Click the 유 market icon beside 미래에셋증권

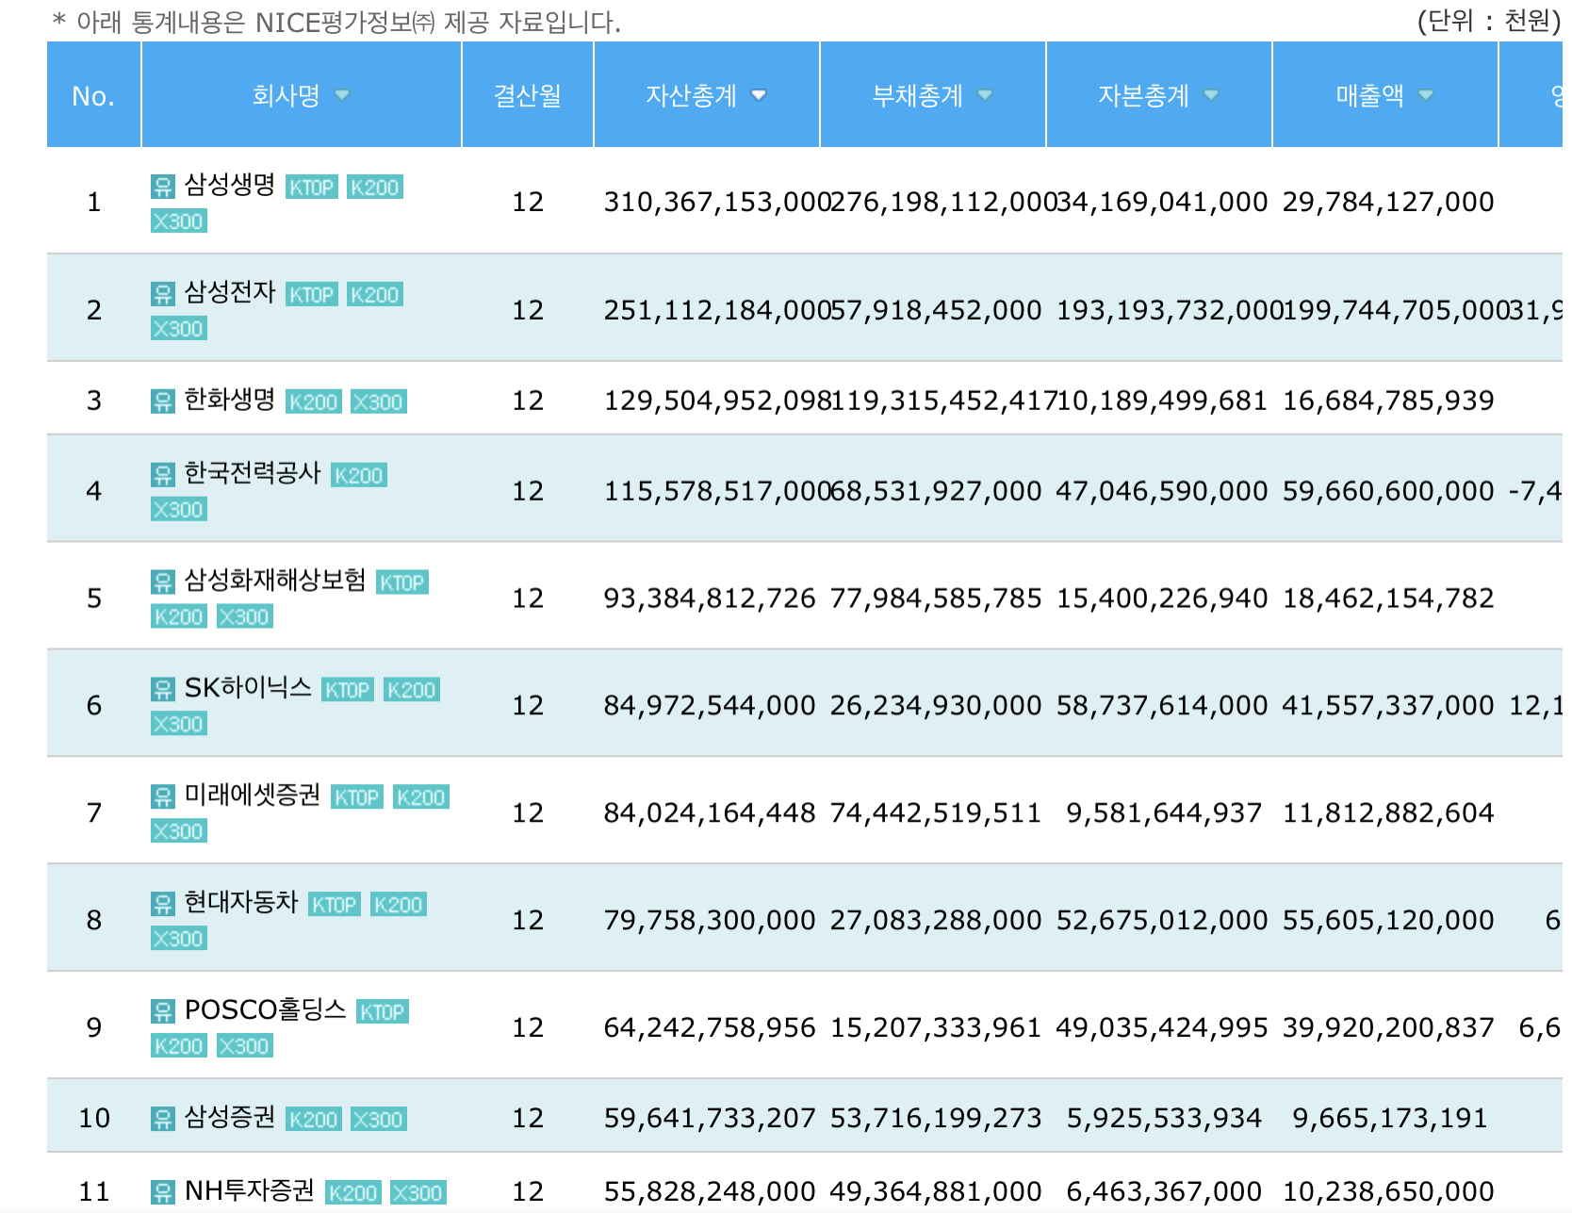[163, 797]
